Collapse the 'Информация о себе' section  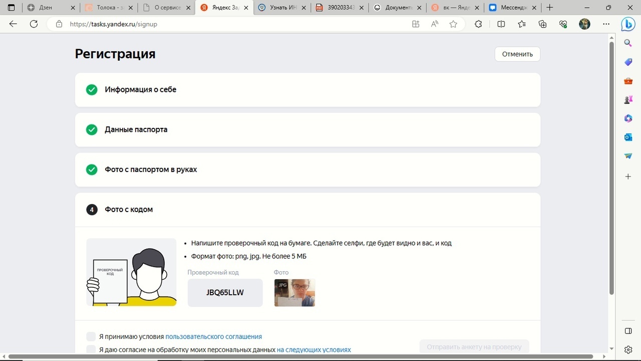(307, 90)
